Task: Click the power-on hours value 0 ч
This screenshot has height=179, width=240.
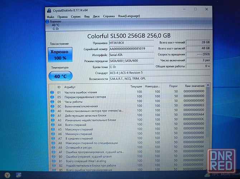Action: 198,66
